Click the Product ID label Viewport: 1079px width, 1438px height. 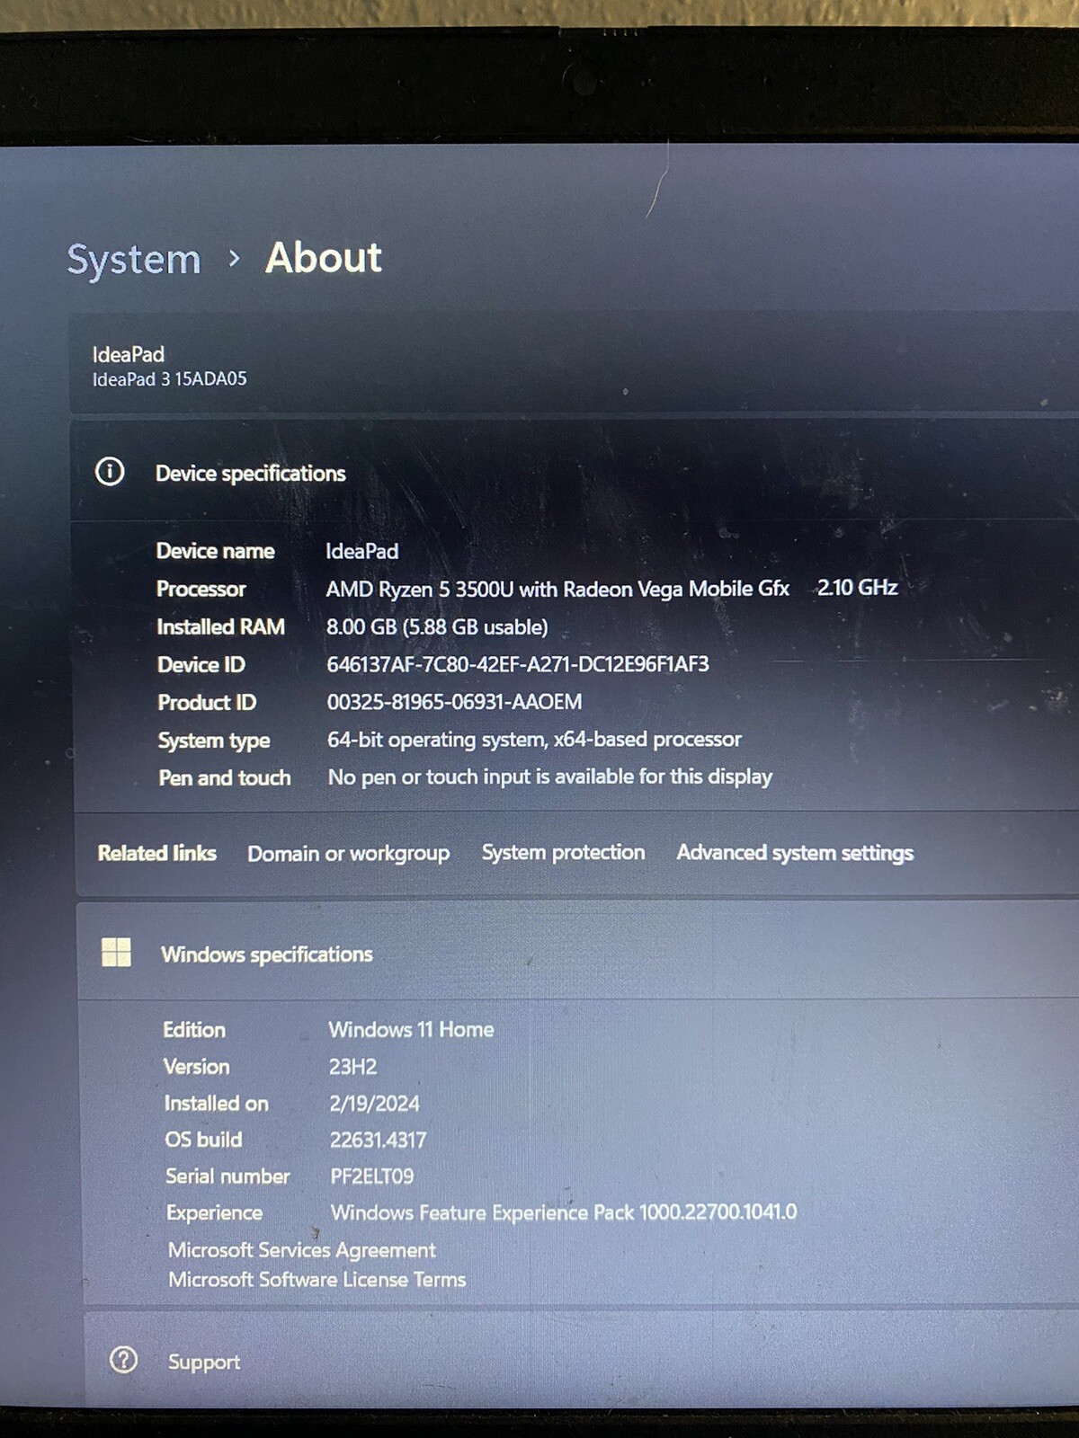pos(208,702)
